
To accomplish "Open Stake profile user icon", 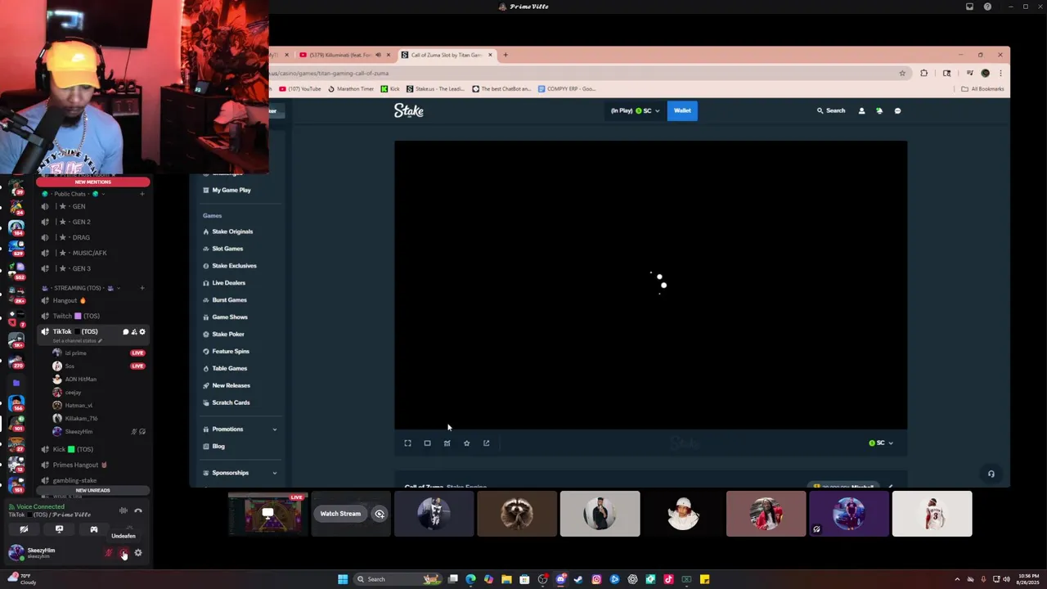I will pos(861,110).
